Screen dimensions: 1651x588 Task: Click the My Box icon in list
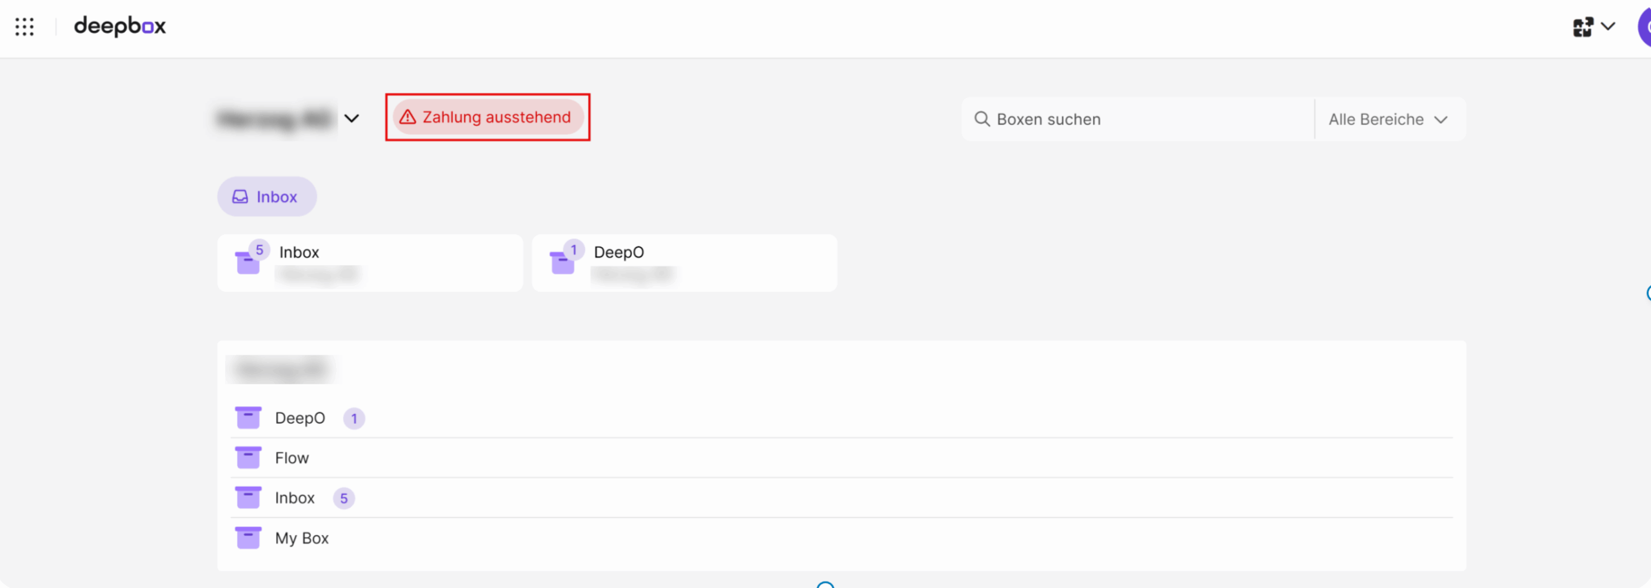point(248,538)
